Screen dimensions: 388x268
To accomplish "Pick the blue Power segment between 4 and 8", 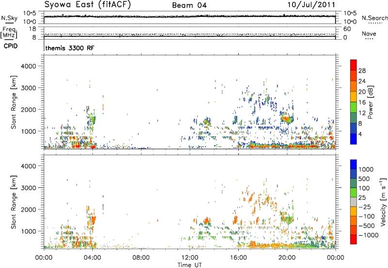I will click(354, 129).
